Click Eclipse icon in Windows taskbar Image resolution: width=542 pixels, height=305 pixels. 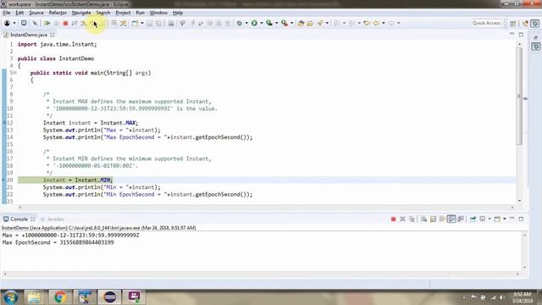click(110, 297)
